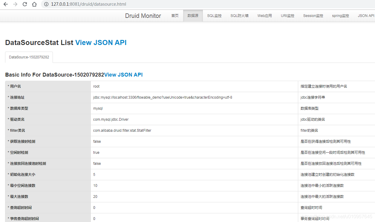Select the 数据库类型 row label
This screenshot has height=222, width=375.
coord(18,108)
